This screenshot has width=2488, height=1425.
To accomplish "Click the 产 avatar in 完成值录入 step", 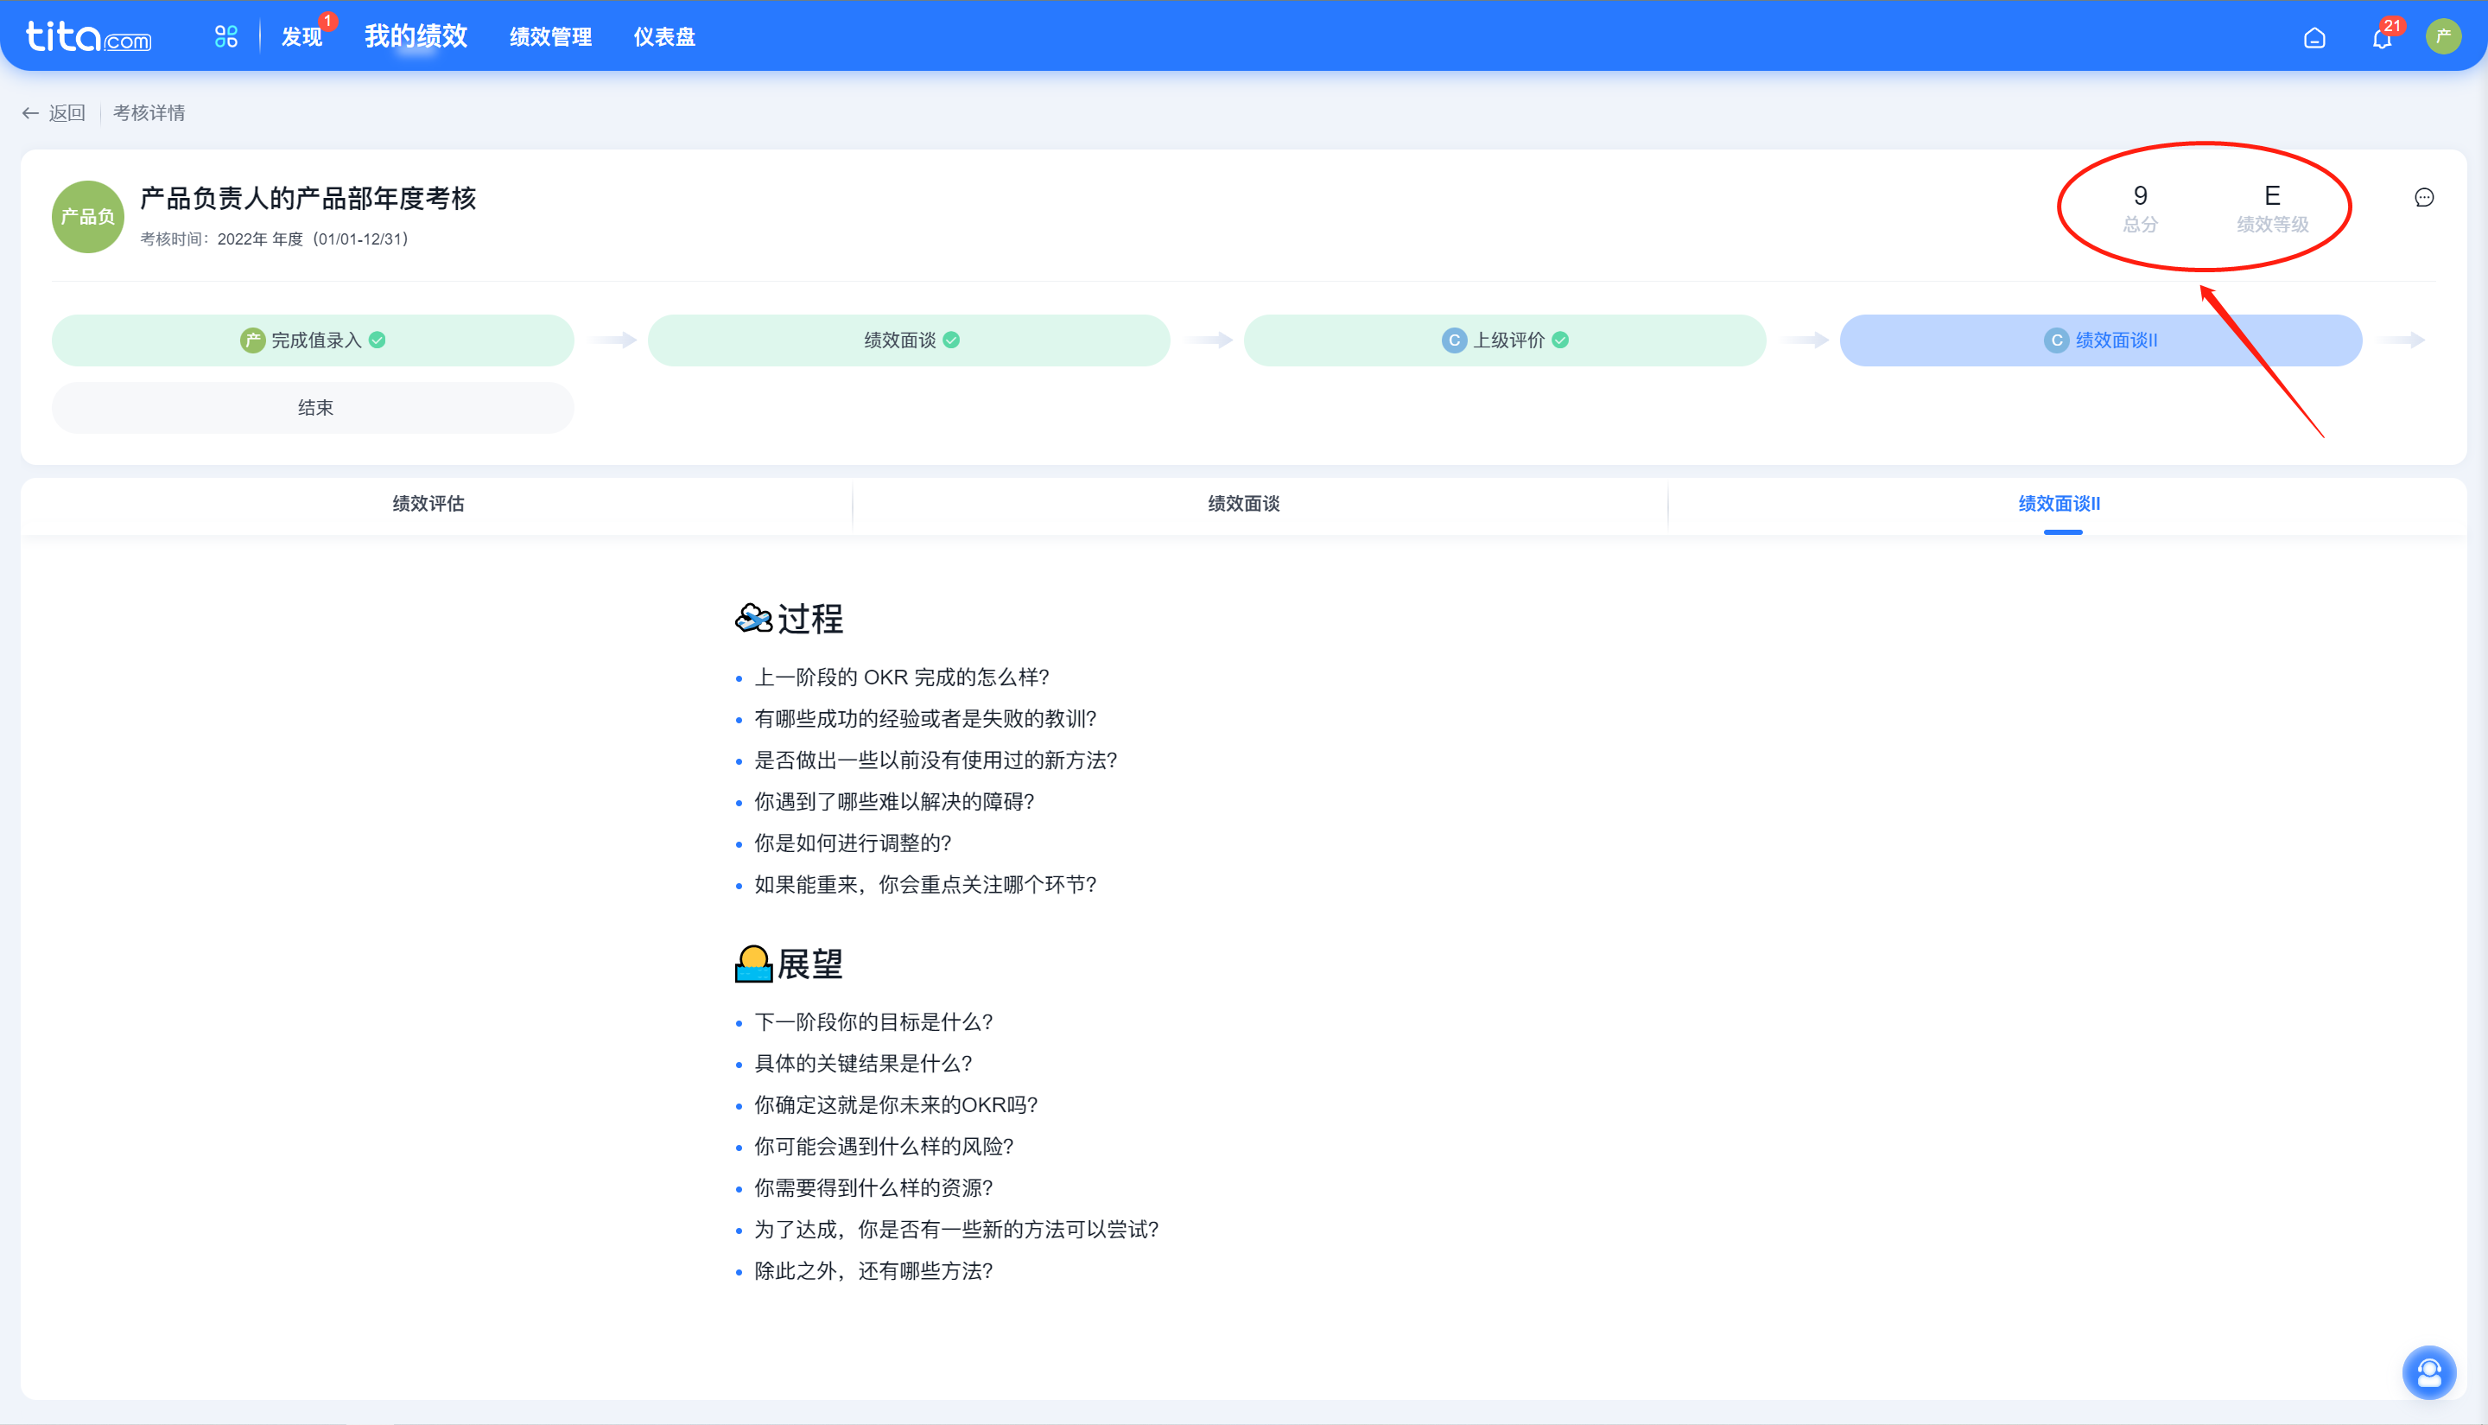I will [x=252, y=340].
